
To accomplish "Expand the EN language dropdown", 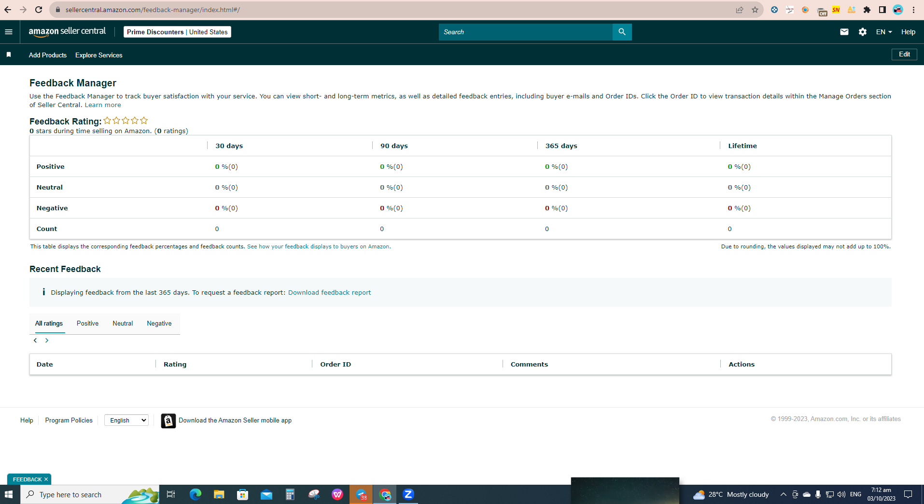I will (x=884, y=32).
